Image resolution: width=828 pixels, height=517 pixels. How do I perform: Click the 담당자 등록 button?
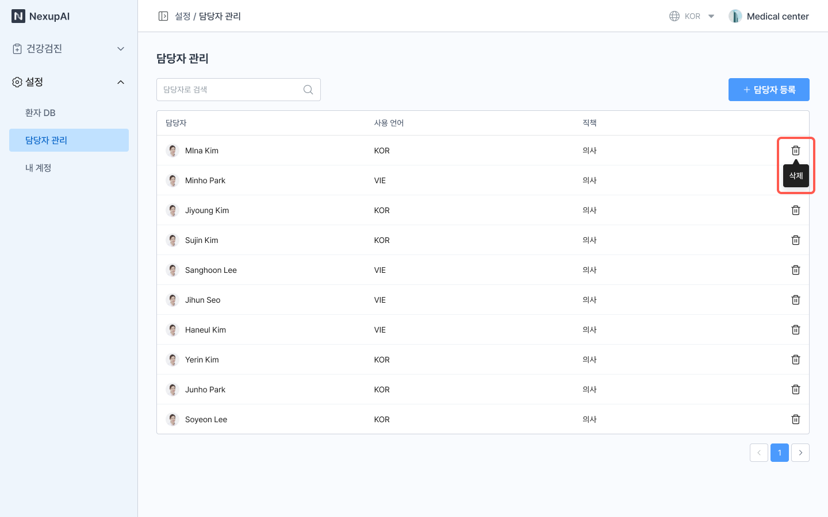(x=768, y=90)
